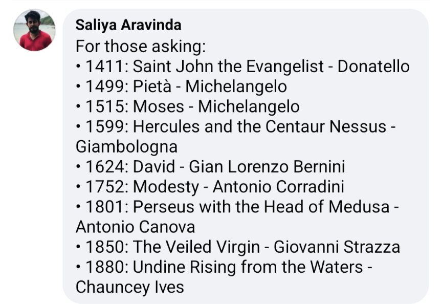Click 'Hercules and the Centaur Nessus' text

coord(259,126)
